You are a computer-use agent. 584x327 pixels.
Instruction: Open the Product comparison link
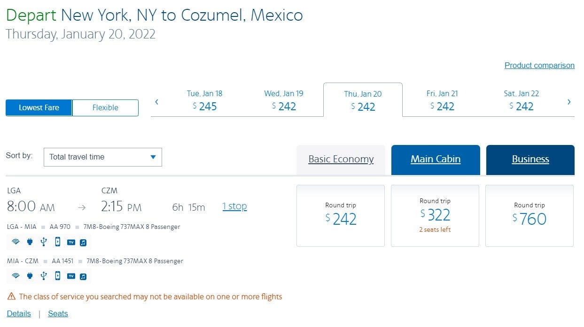[x=539, y=65]
